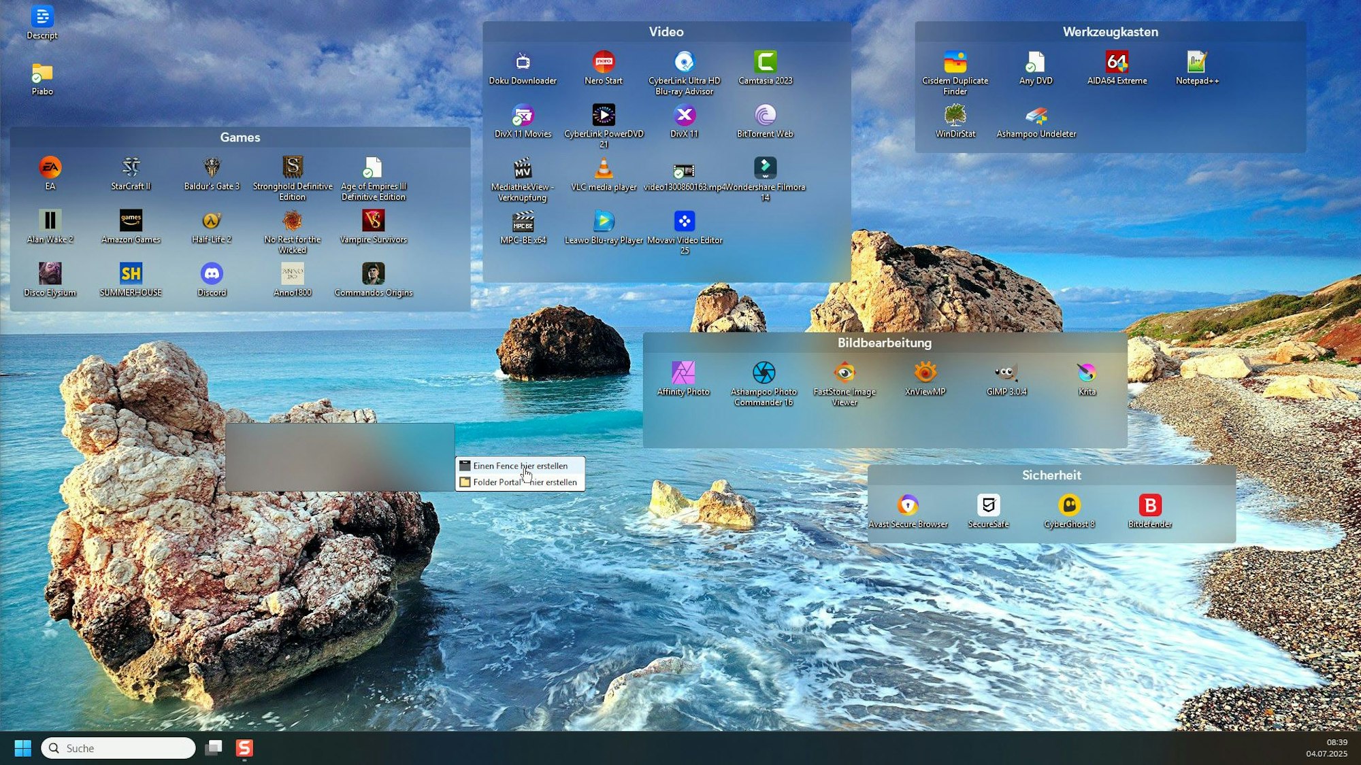Select Einen Fence hier erstellen
The height and width of the screenshot is (765, 1361).
coord(520,466)
